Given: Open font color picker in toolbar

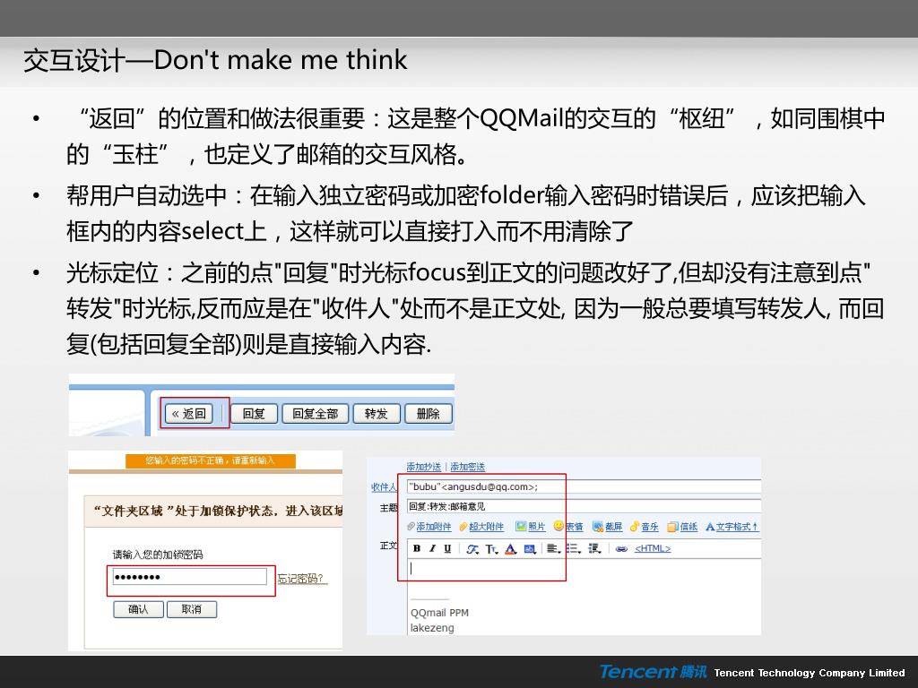Looking at the screenshot, I should coord(510,549).
